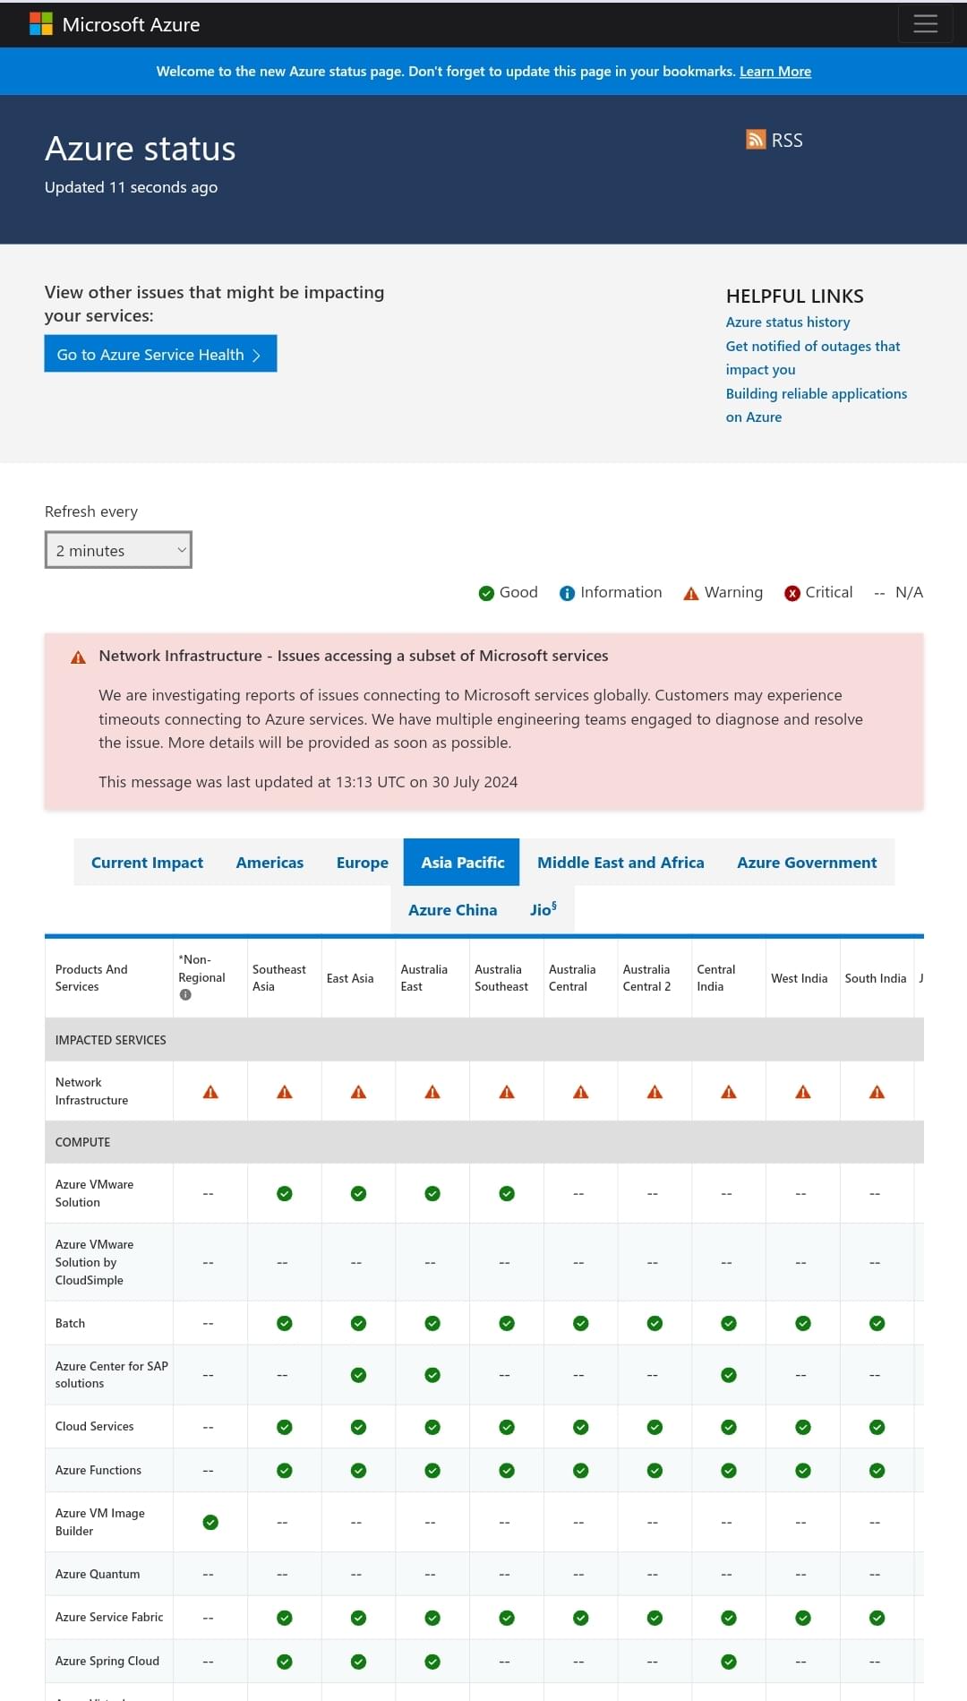Select the Asia Pacific tab
This screenshot has width=967, height=1701.
click(463, 863)
